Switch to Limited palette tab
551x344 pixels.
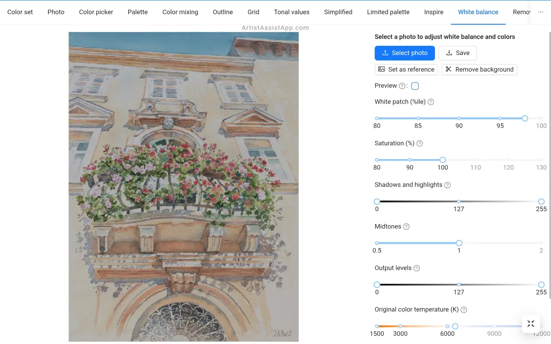click(x=388, y=12)
